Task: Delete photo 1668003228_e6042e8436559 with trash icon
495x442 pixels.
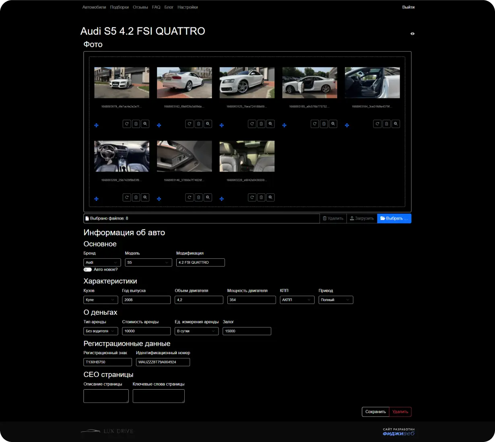Action: (x=262, y=197)
